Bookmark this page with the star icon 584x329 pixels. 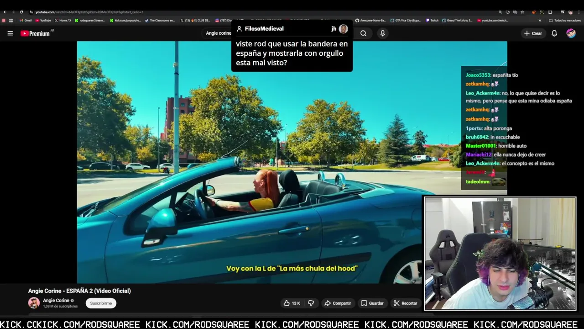coord(522,12)
